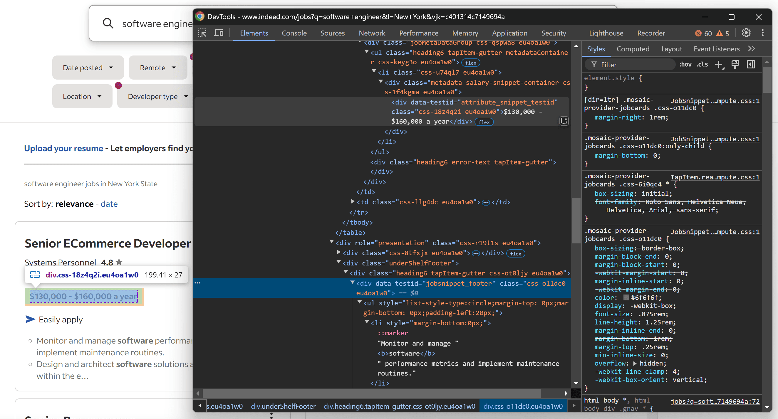Sort job results by date
The image size is (778, 419).
[x=109, y=204]
